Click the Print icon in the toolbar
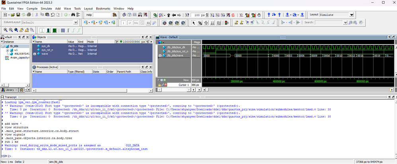The height and width of the screenshot is (164, 397). coord(29,15)
